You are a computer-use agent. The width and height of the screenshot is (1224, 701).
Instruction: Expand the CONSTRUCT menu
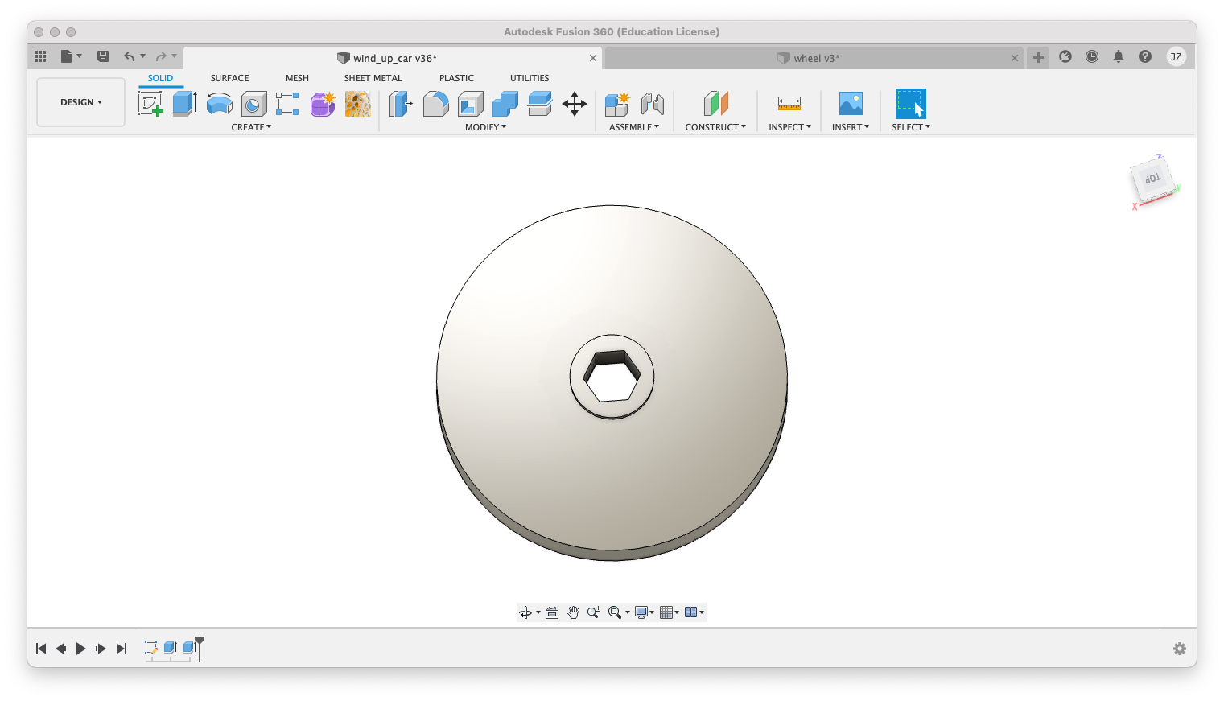[x=715, y=127]
